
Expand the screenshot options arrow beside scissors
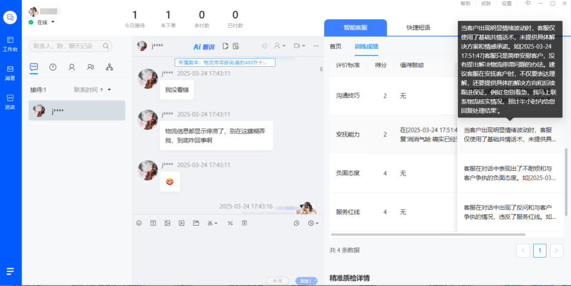pos(216,223)
